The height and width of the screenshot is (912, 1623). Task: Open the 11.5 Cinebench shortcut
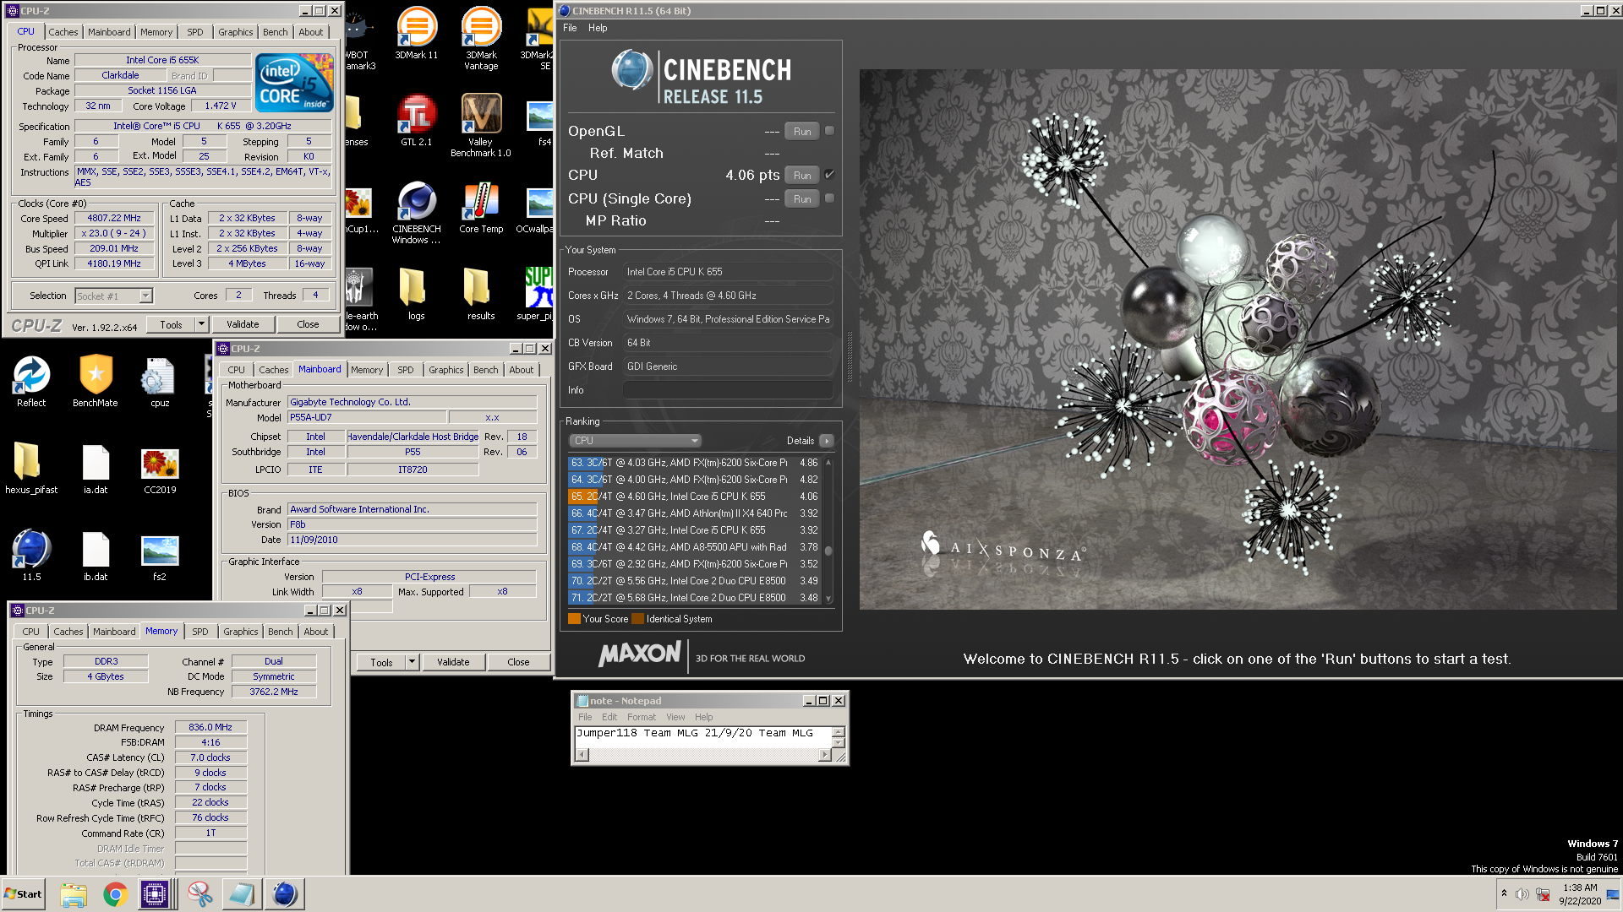coord(31,556)
